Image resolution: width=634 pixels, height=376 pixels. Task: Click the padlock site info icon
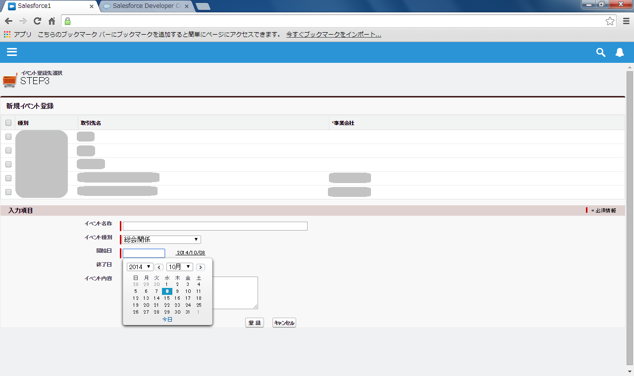click(x=67, y=21)
